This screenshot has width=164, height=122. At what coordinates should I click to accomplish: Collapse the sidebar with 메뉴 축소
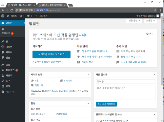pyautogui.click(x=8, y=92)
